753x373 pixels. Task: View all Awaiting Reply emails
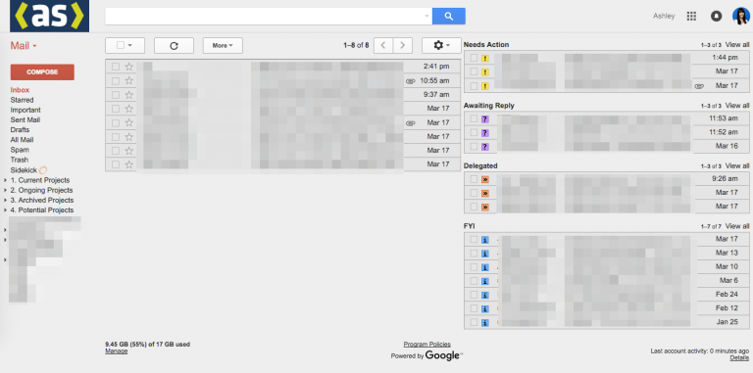[737, 106]
